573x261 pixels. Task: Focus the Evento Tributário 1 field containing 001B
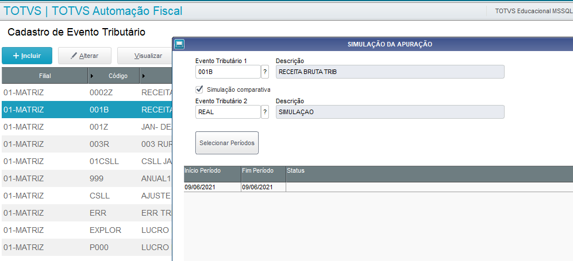(228, 72)
